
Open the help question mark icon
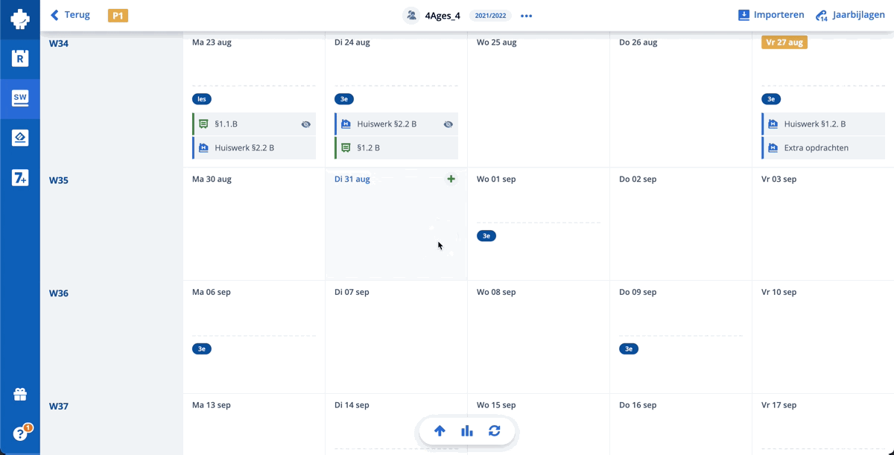tap(20, 433)
